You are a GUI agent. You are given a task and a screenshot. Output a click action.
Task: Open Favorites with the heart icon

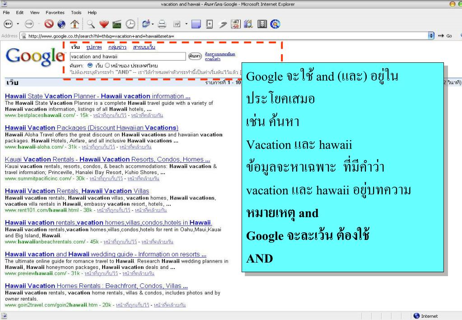pos(104,24)
